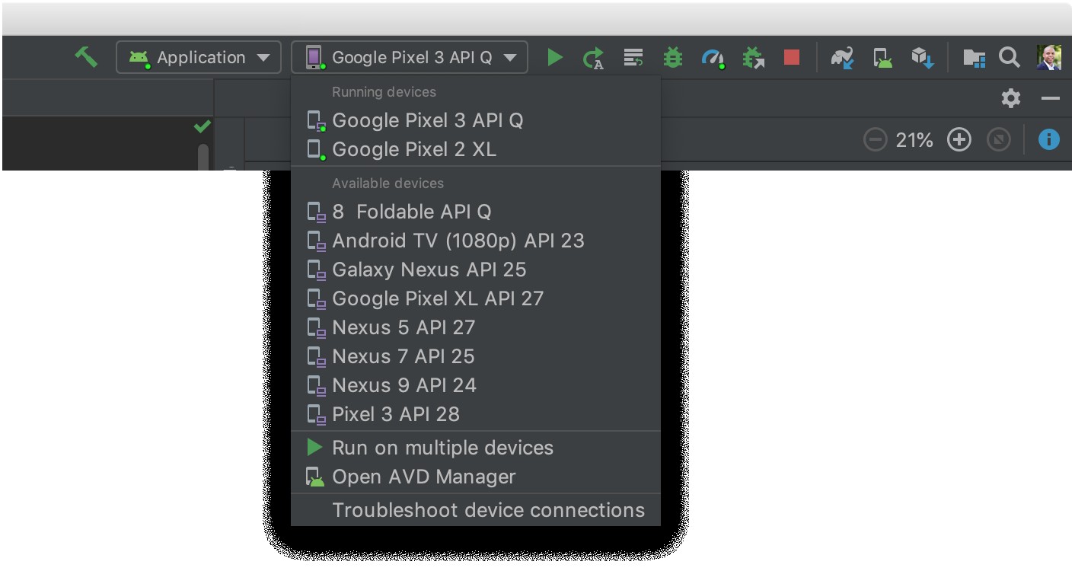The width and height of the screenshot is (1075, 571).
Task: Open the Profiler gauge icon
Action: pyautogui.click(x=713, y=58)
